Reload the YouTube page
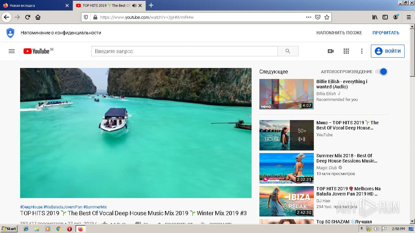This screenshot has height=233, width=415. [28, 17]
